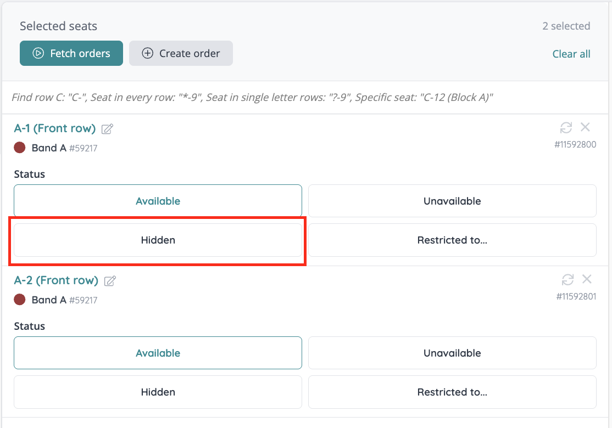Open Restricted to… options for seat A-1
The width and height of the screenshot is (612, 428).
452,240
